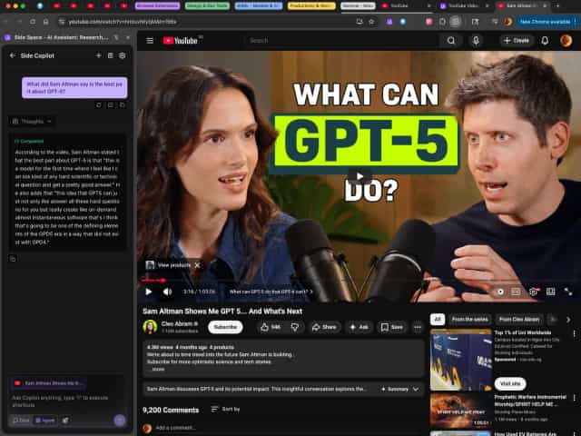
Task: Open the Cleo Abram channel avatar
Action: pos(150,327)
